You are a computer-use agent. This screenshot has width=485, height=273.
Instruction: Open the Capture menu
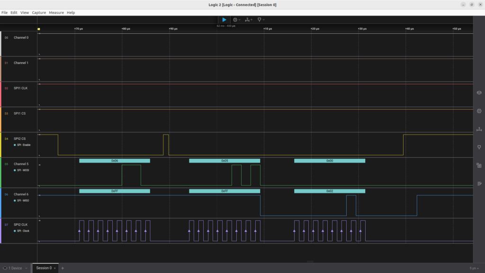coord(39,13)
